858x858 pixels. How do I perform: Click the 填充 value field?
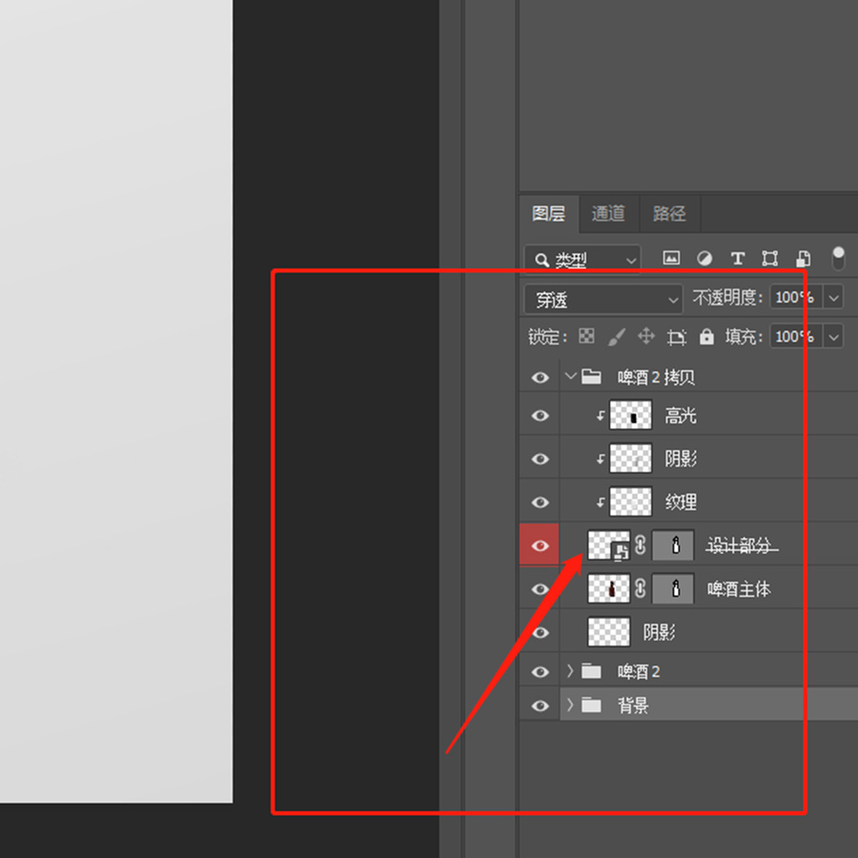(797, 337)
